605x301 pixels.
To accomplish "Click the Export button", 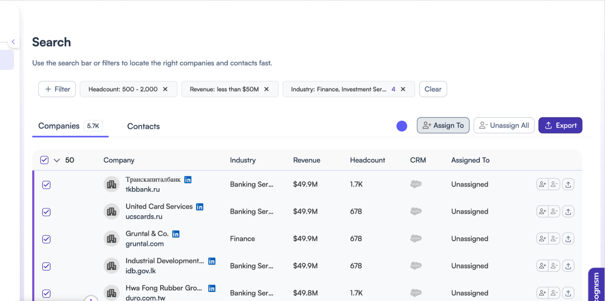I will 560,125.
